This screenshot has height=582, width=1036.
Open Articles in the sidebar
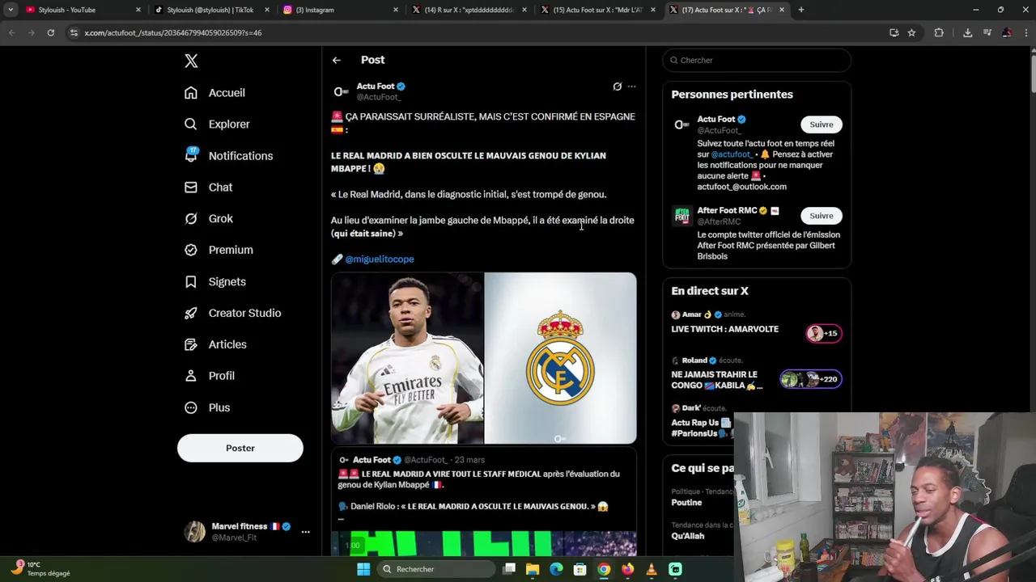[x=215, y=344]
